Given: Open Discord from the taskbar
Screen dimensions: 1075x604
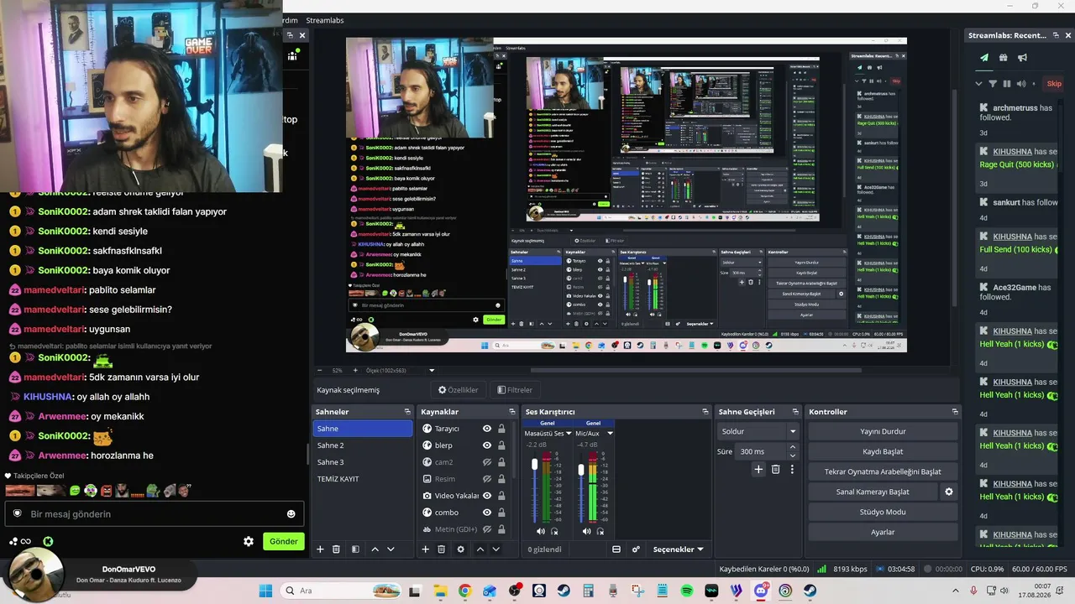Looking at the screenshot, I should [x=761, y=591].
